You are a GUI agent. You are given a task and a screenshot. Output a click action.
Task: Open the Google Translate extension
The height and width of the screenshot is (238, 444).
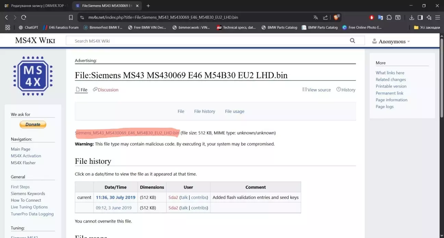tap(380, 17)
